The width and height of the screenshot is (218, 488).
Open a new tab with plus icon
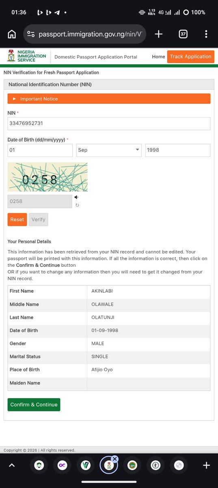[159, 34]
